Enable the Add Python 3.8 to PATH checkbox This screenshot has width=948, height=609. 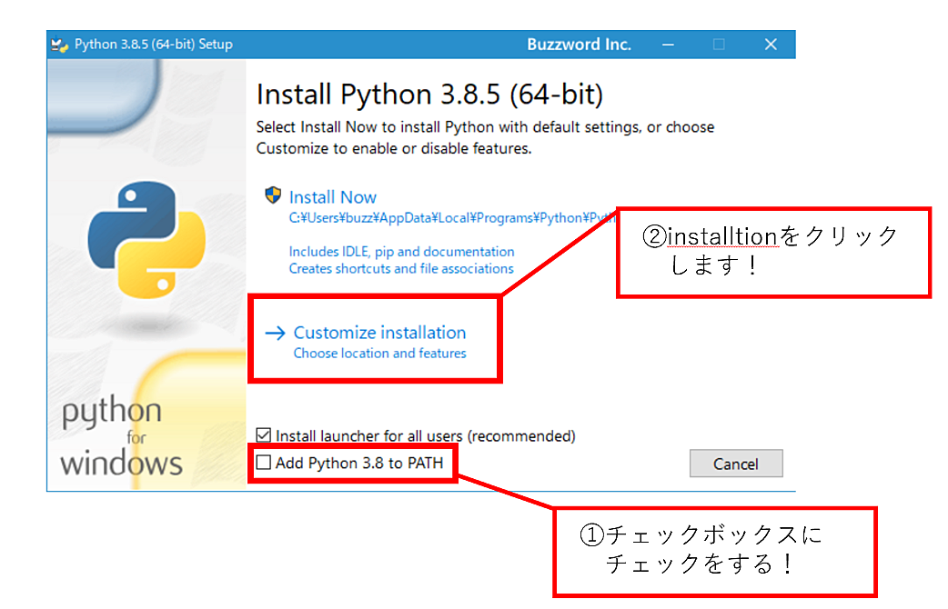point(264,463)
